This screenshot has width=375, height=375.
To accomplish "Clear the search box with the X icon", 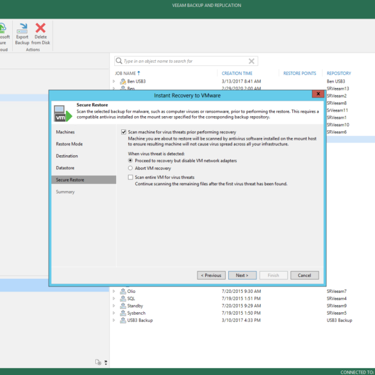I will [x=251, y=61].
